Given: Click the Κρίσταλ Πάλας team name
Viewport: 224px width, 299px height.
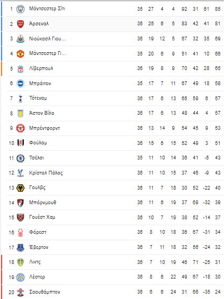Looking at the screenshot, I should tap(46, 173).
